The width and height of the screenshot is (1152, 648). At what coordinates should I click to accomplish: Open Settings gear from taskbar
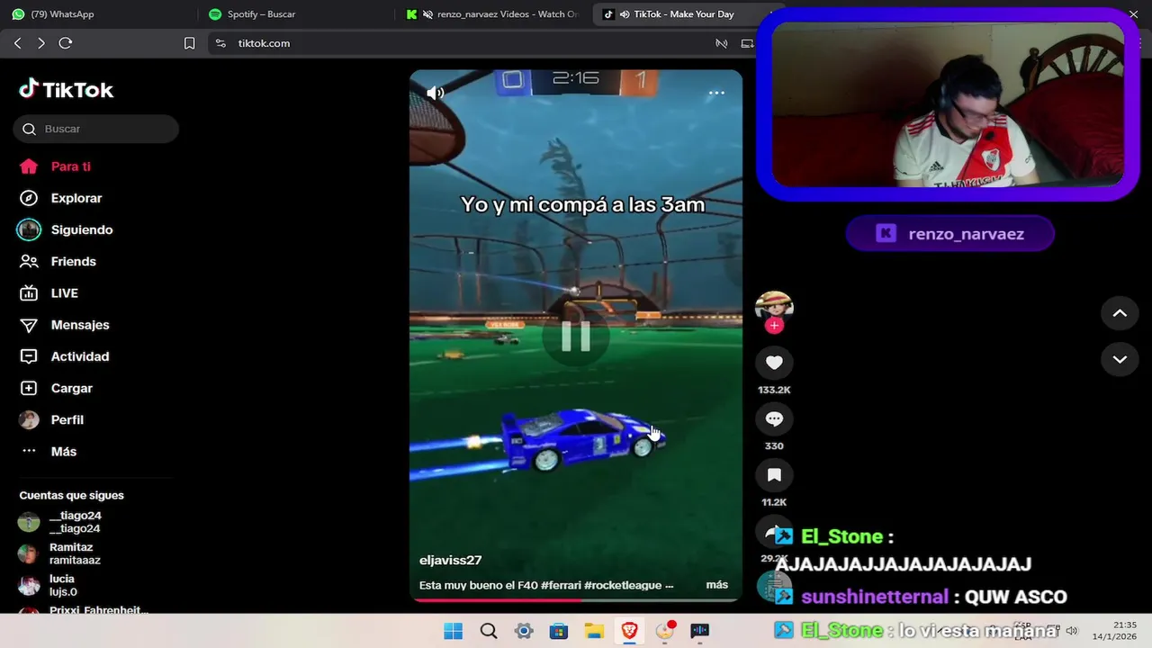[524, 631]
